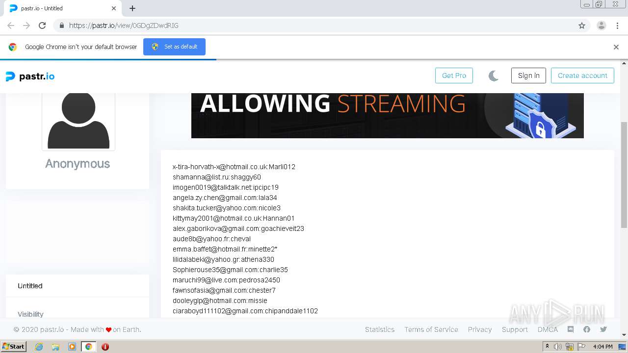628x353 pixels.
Task: Click the 4:04 PM system clock
Action: 603,347
